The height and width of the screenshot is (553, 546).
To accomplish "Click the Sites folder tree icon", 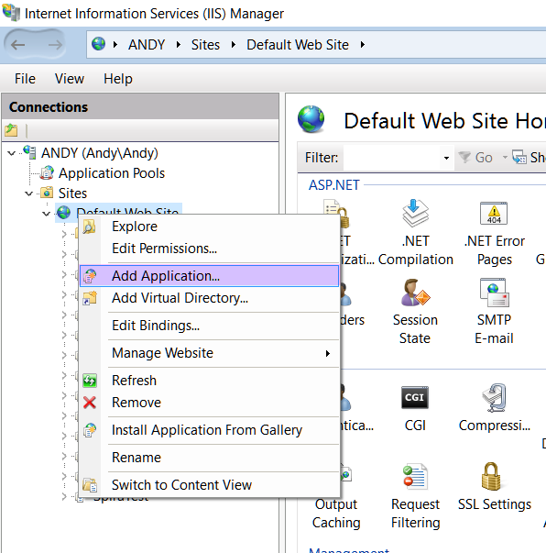I will click(x=47, y=193).
